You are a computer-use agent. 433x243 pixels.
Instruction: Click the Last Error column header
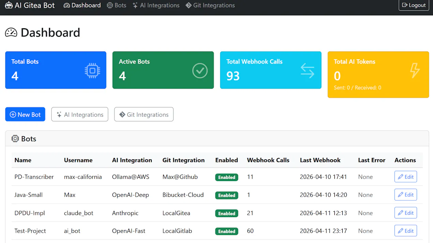click(x=372, y=160)
